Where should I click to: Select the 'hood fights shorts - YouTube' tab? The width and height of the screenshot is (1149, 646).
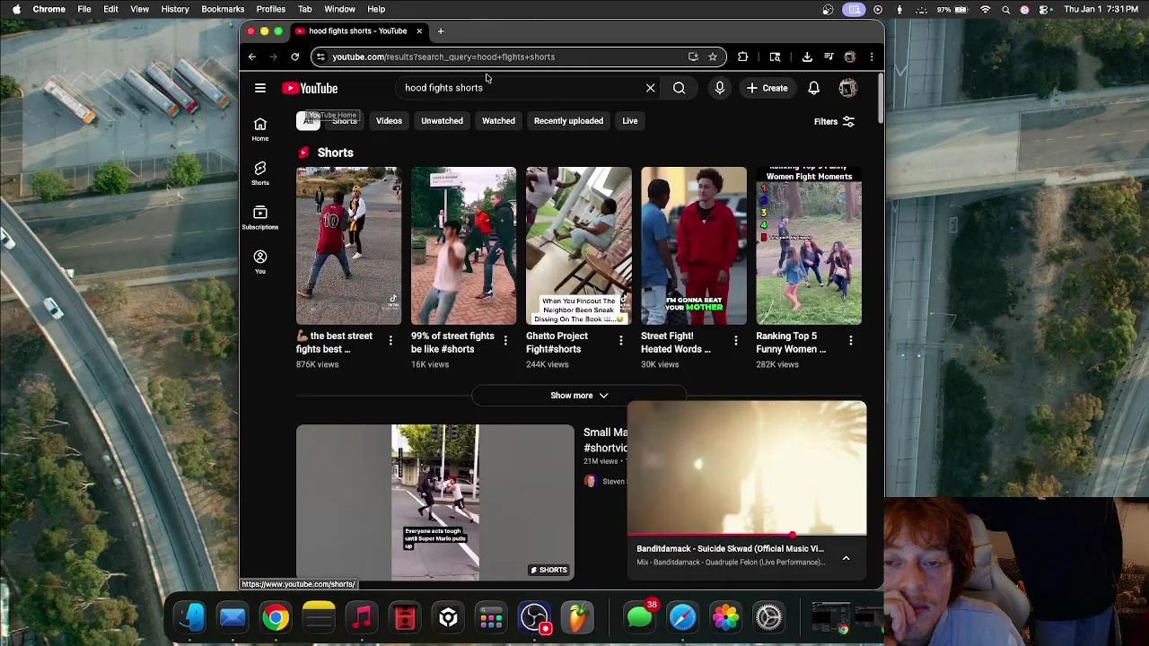click(357, 31)
